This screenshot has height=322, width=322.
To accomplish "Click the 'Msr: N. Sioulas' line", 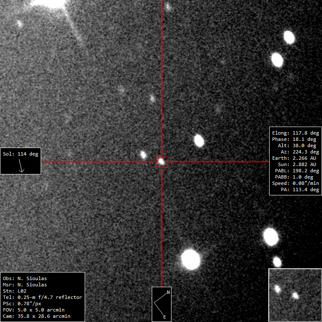I will [25, 285].
